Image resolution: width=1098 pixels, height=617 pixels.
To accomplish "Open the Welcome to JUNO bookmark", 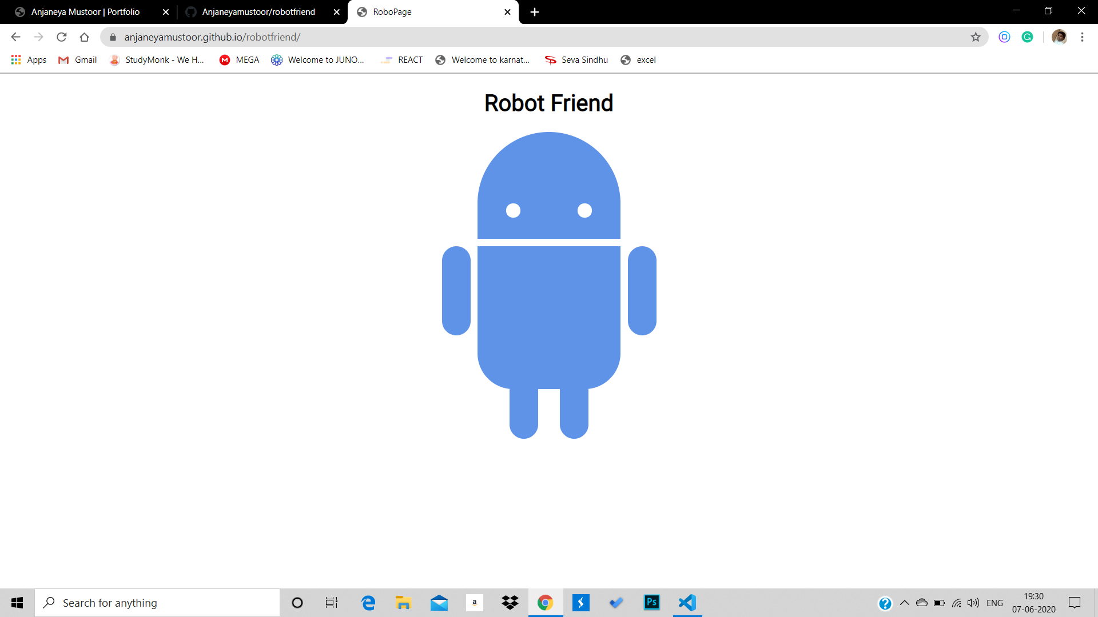I will coord(317,60).
